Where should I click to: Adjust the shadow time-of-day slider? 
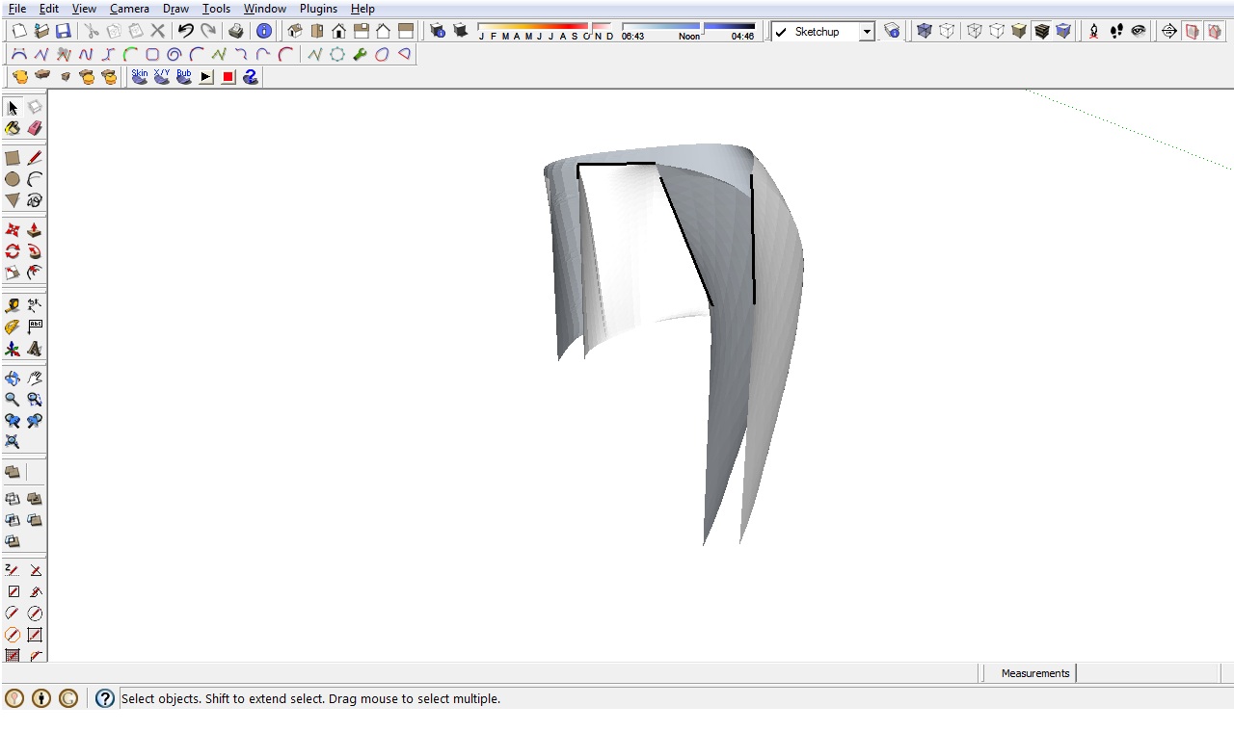(688, 31)
